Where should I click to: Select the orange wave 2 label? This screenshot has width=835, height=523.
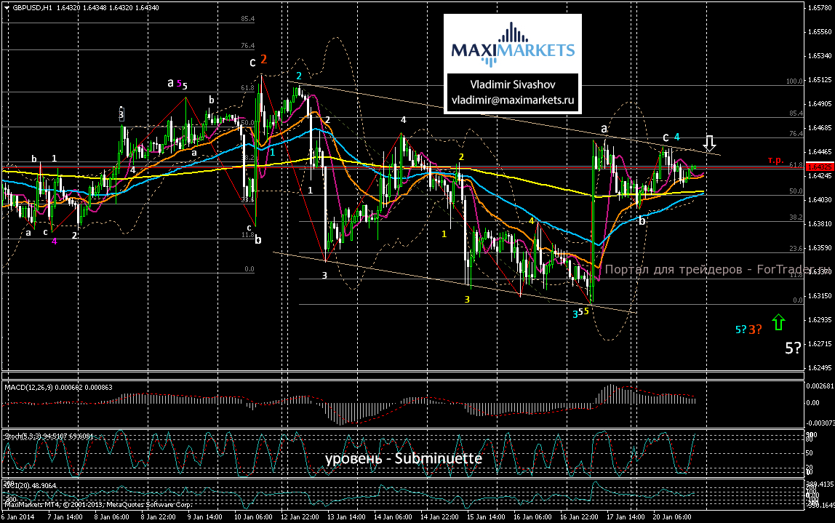(x=265, y=60)
